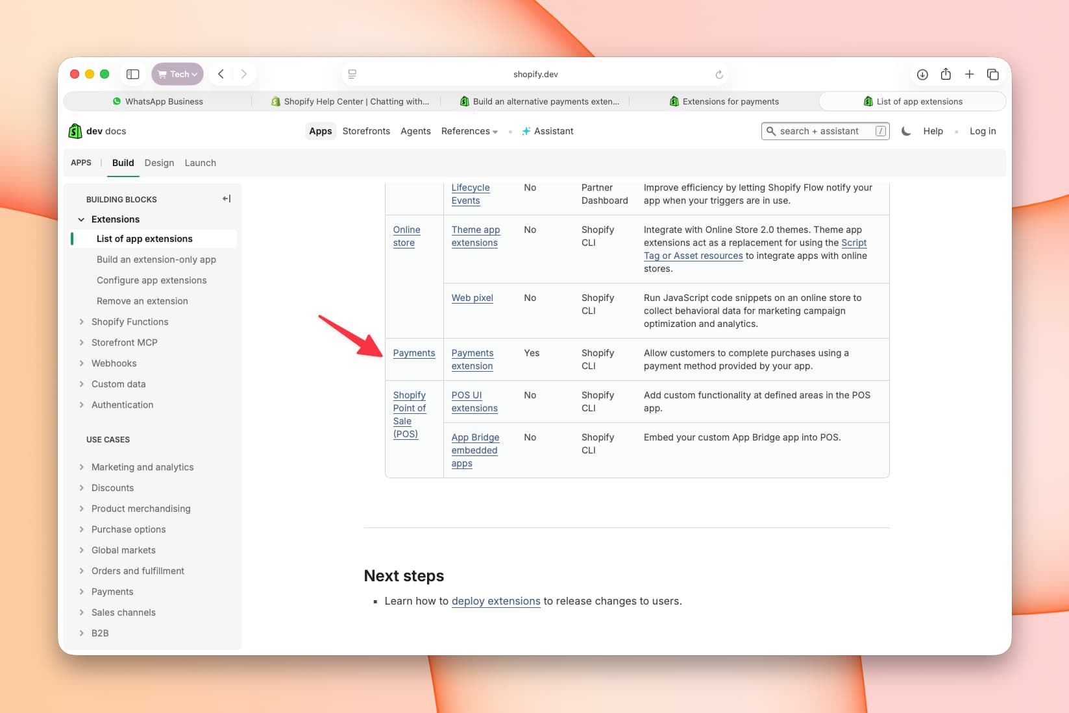Viewport: 1069px width, 713px height.
Task: Open Configure app extensions page
Action: pos(151,280)
